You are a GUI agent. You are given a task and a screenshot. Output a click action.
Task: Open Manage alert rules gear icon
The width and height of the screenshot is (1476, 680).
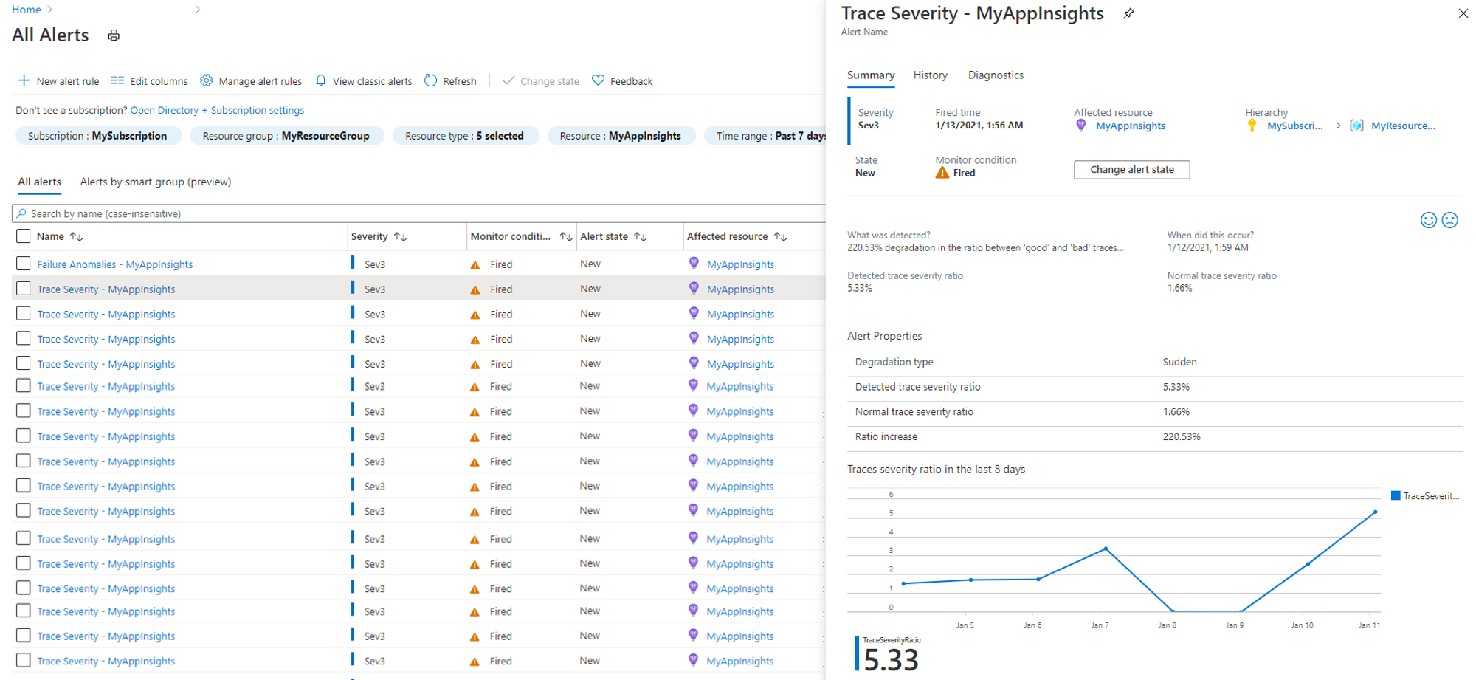tap(207, 80)
